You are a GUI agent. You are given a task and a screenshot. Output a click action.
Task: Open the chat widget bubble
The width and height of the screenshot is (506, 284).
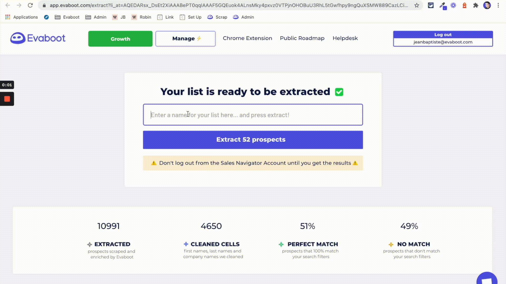pos(487,278)
